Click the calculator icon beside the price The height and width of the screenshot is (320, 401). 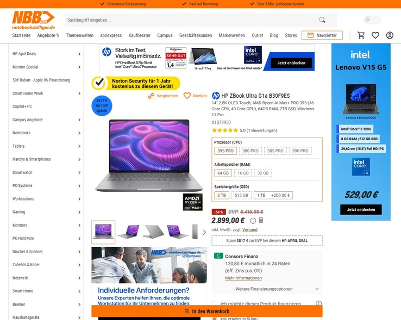261,220
